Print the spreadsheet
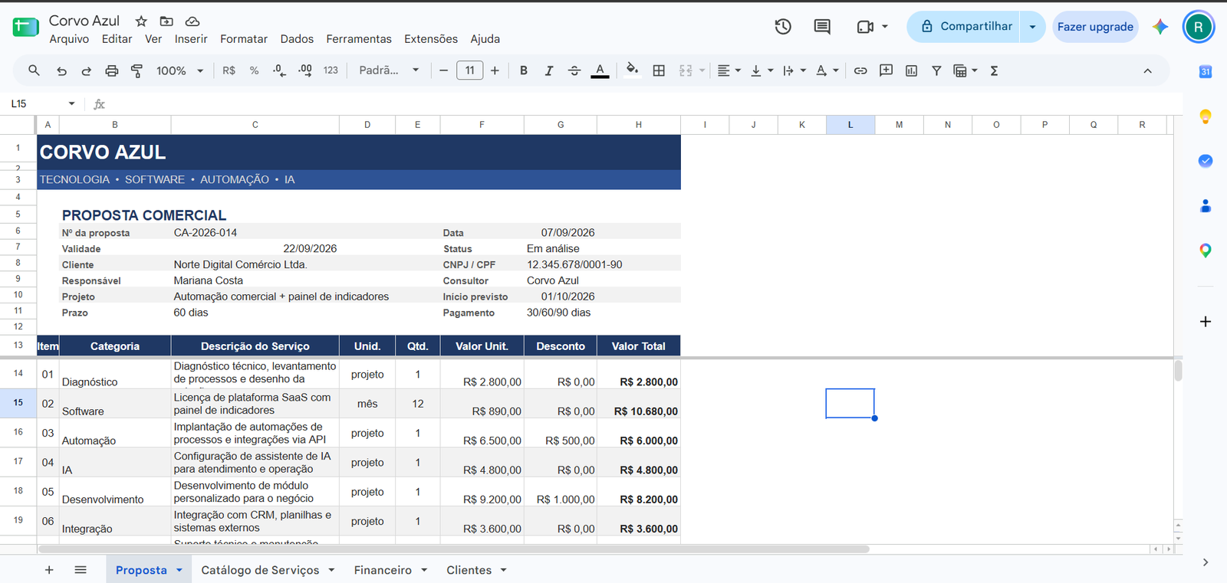 [x=111, y=70]
